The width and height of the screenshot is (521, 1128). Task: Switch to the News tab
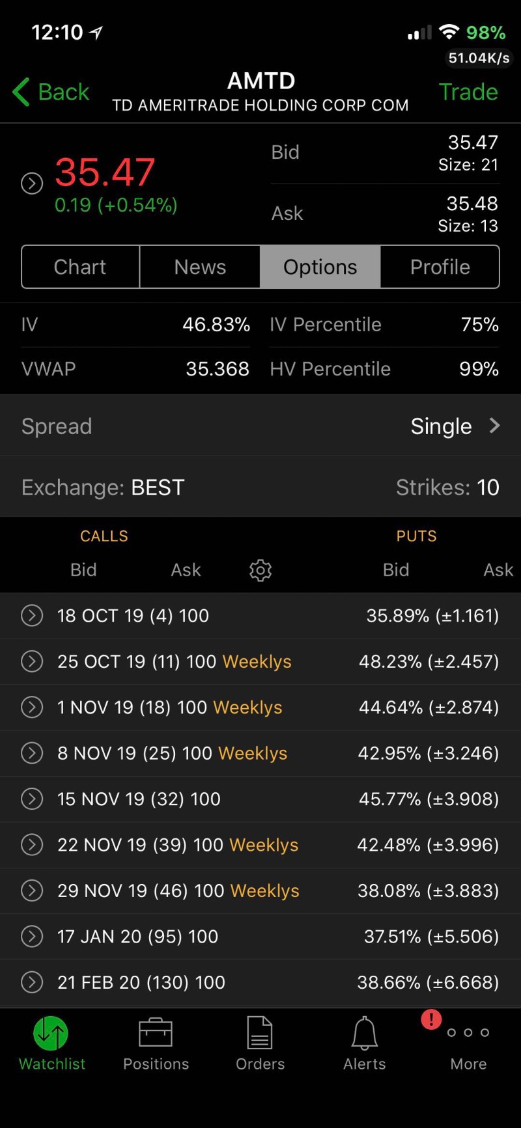pyautogui.click(x=200, y=267)
